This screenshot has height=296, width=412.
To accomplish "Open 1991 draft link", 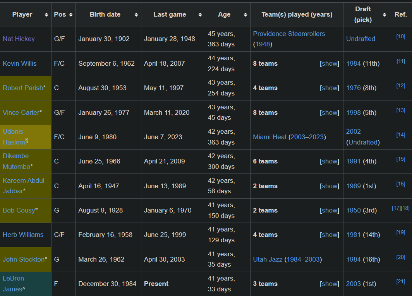I will 354,161.
